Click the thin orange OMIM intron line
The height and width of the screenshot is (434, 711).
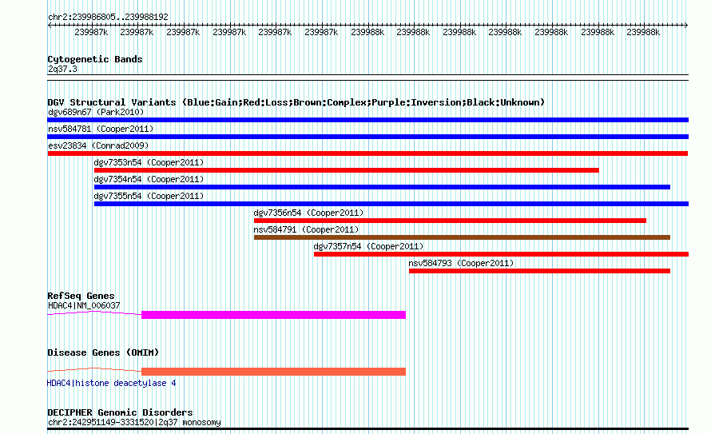pos(94,369)
